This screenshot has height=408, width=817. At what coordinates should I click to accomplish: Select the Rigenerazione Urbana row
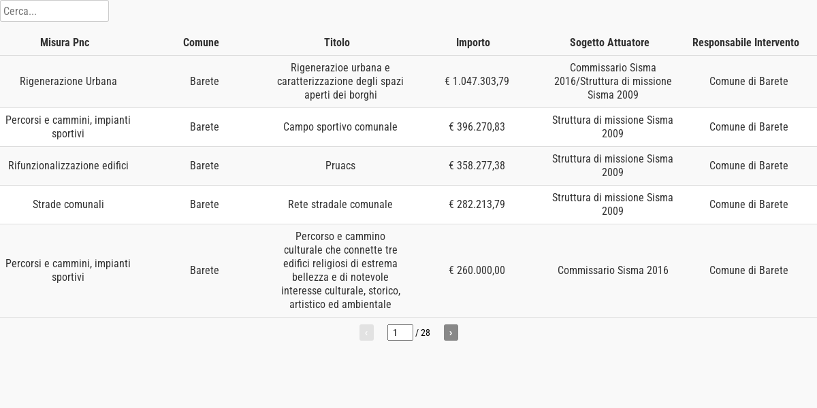[x=408, y=82]
